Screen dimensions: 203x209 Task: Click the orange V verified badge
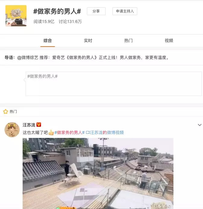tap(39, 125)
